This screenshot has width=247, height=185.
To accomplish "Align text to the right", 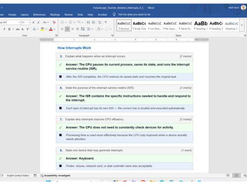I will coord(72,29).
